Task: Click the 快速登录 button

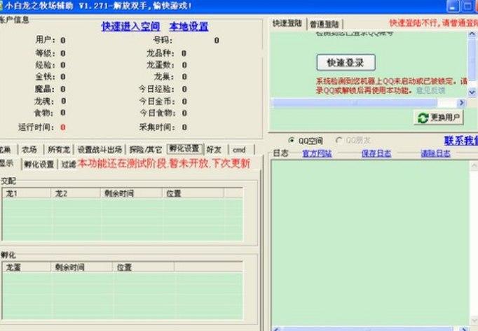Action: click(346, 63)
